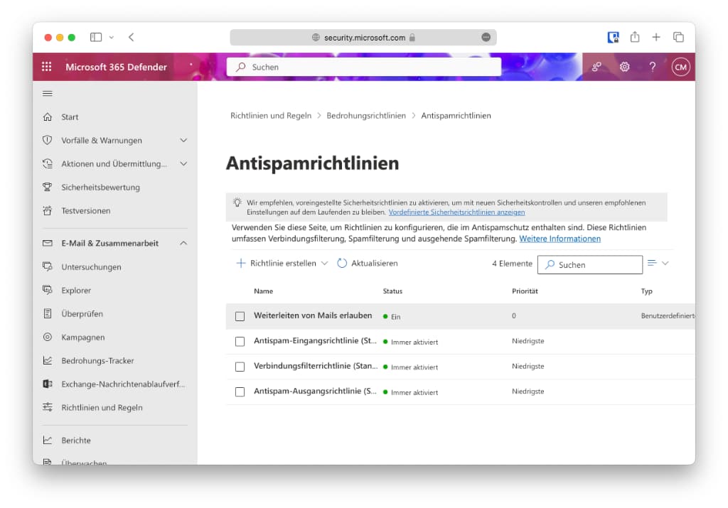
Task: Check the Verbindungsfilterrichtlinie row checkbox
Action: tap(240, 367)
